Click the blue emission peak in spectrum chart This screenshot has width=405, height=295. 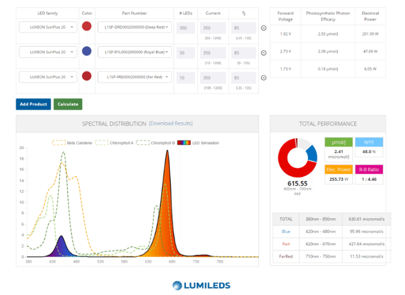[x=61, y=246]
